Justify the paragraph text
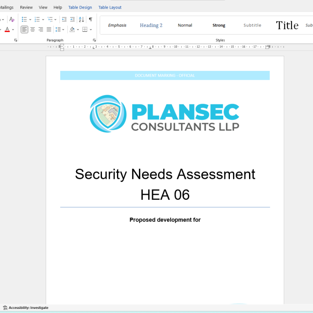 (x=49, y=29)
